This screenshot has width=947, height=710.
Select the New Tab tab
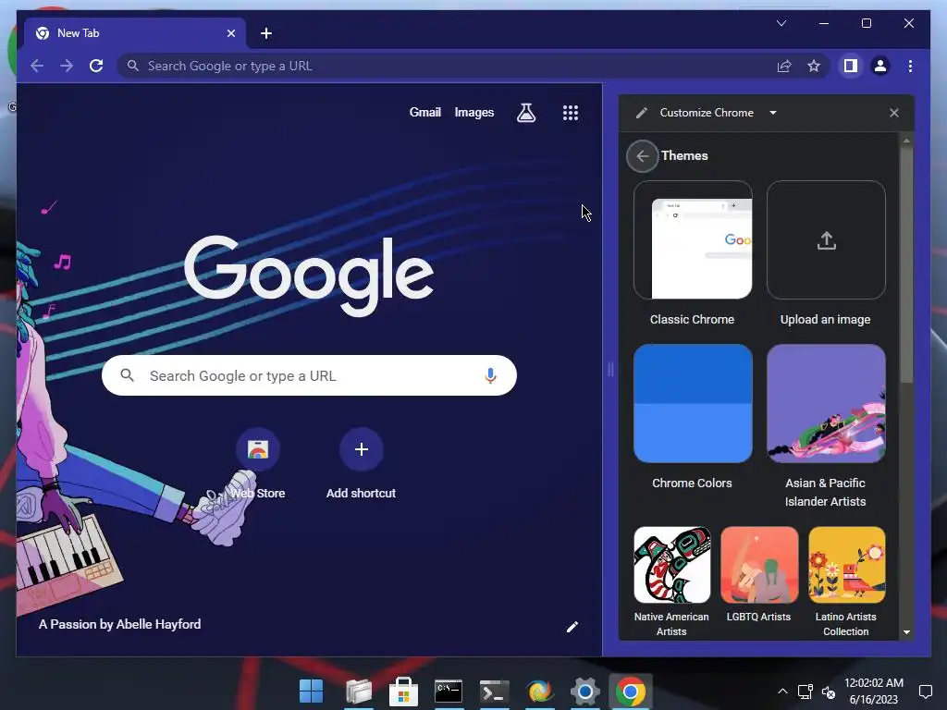coord(135,33)
